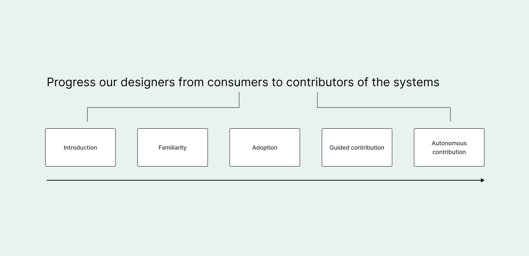
Task: Click the timeline arrow's line below Adoption
Action: click(x=265, y=180)
